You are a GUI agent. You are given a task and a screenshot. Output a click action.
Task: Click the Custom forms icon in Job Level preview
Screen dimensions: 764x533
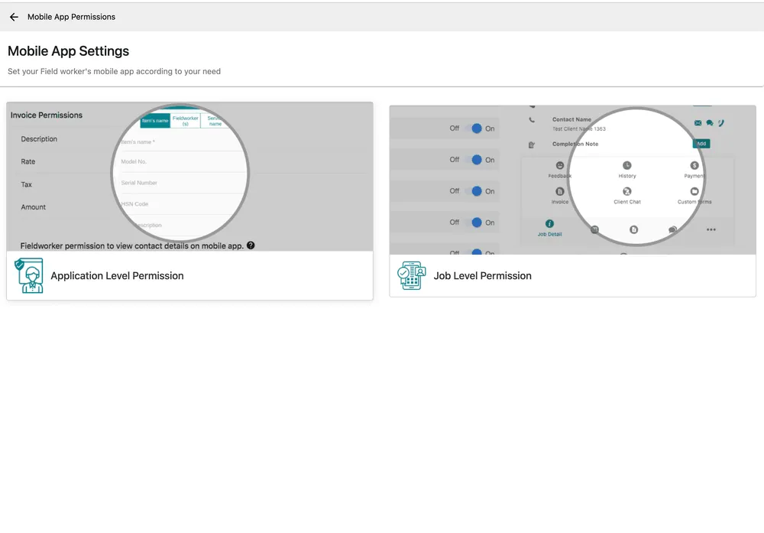[x=694, y=191]
